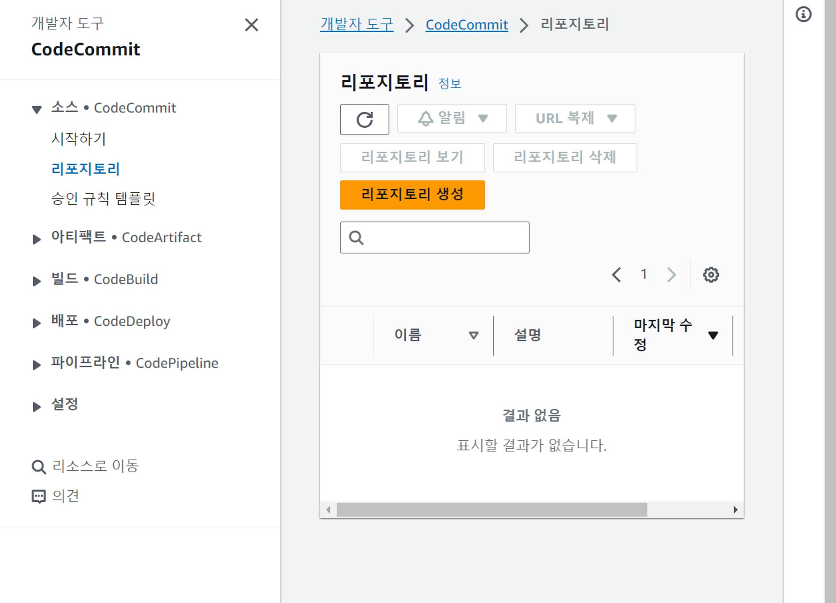Viewport: 836px width, 603px height.
Task: Go to previous page arrow
Action: tap(616, 275)
